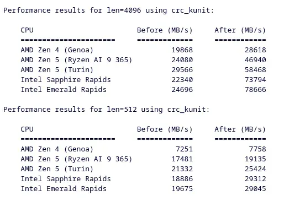Click the 7251 Before value for Genoa
The width and height of the screenshot is (284, 201).
tap(185, 149)
